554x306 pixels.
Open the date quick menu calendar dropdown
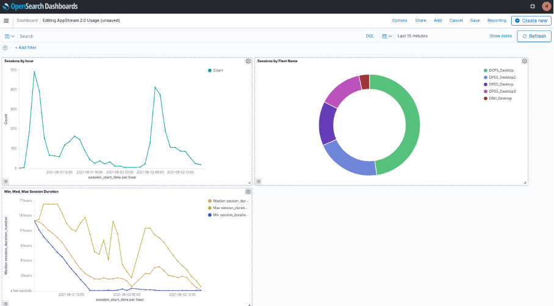click(387, 36)
